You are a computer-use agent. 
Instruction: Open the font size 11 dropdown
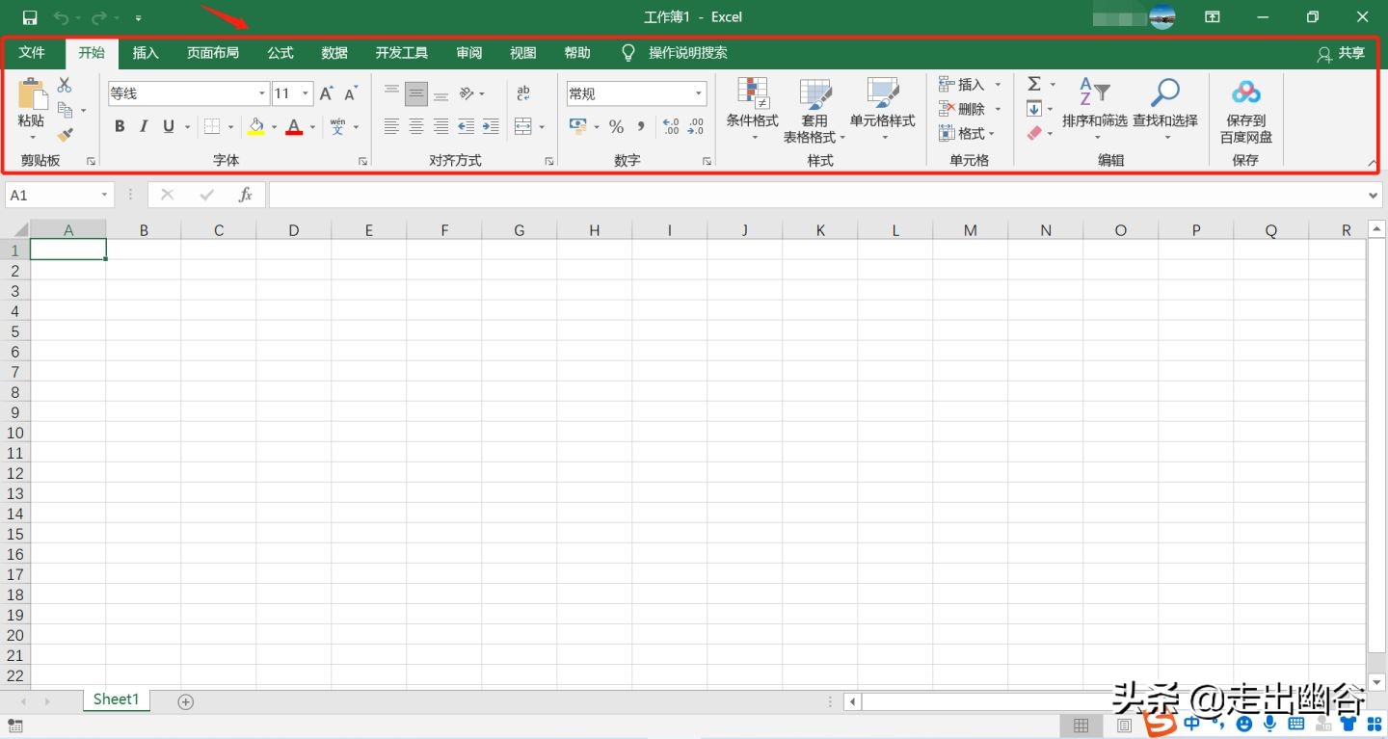tap(306, 93)
